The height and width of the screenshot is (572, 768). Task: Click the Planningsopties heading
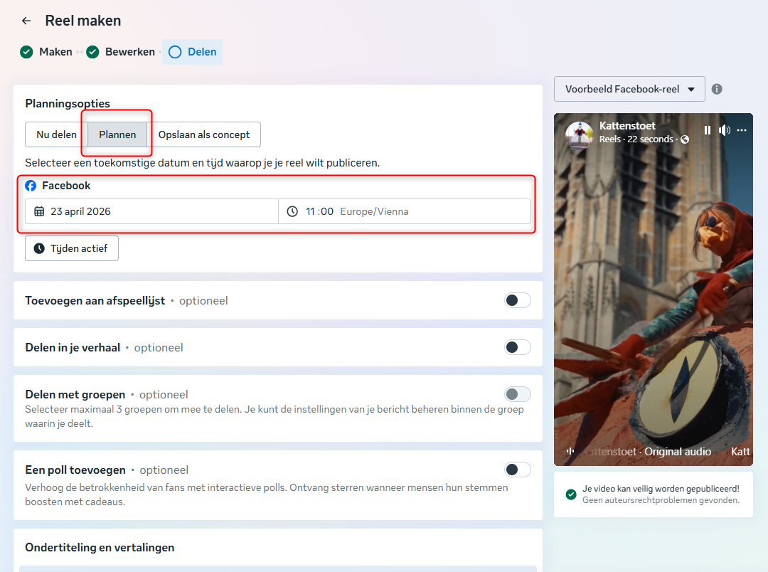[x=68, y=103]
